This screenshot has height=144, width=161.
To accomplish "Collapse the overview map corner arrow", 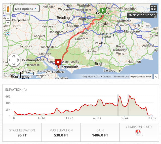I will tap(156, 77).
